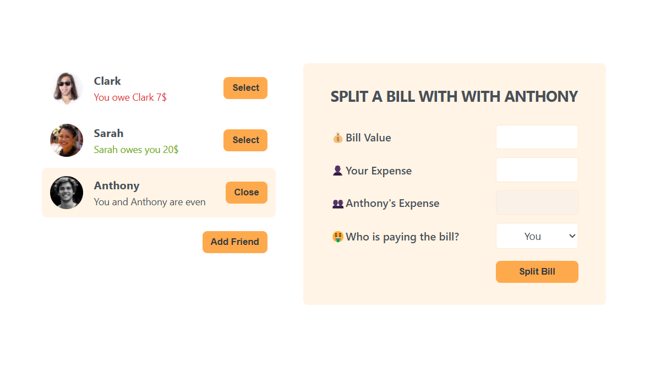
Task: Click the 'You owe Clark 7$' text
Action: (x=130, y=97)
